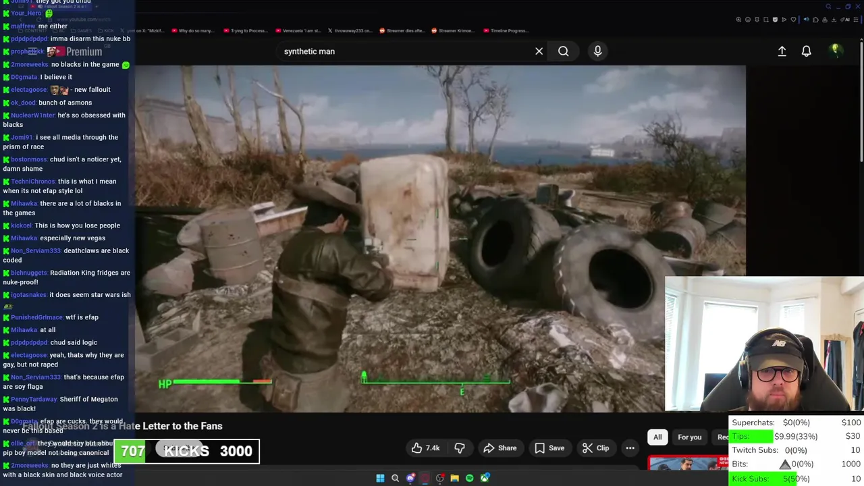Take a snapshot with the capture icon
Viewport: 864px width, 486px height.
(766, 20)
